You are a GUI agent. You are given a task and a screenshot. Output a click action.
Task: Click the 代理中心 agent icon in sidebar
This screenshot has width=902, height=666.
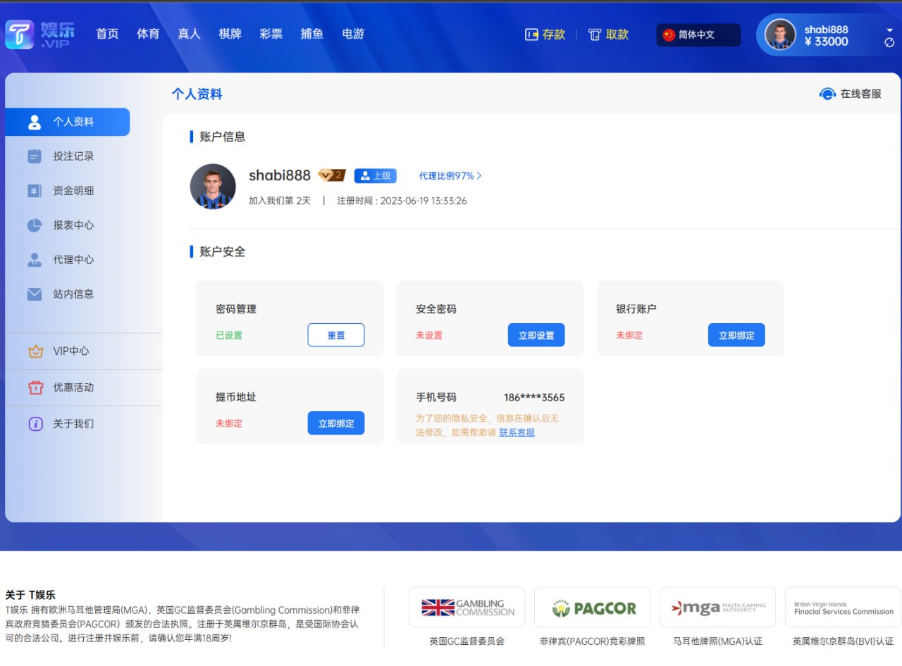click(x=33, y=259)
